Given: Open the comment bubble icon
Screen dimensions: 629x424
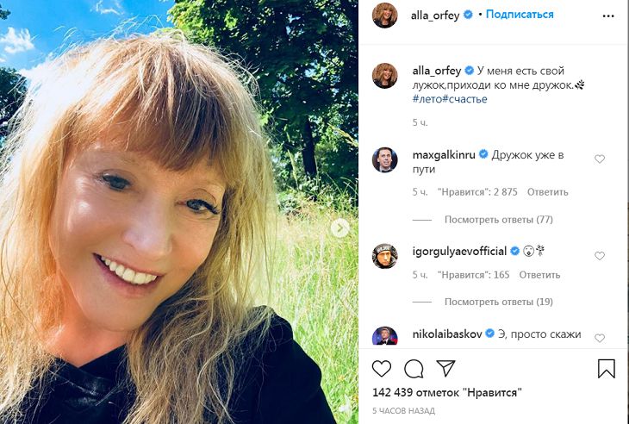Looking at the screenshot, I should pos(414,369).
